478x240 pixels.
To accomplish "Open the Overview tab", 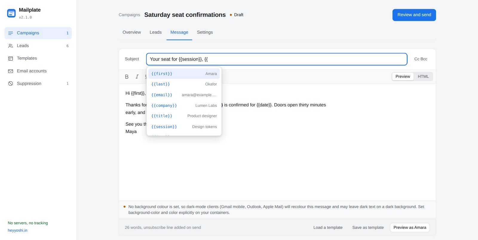I will pos(132,32).
